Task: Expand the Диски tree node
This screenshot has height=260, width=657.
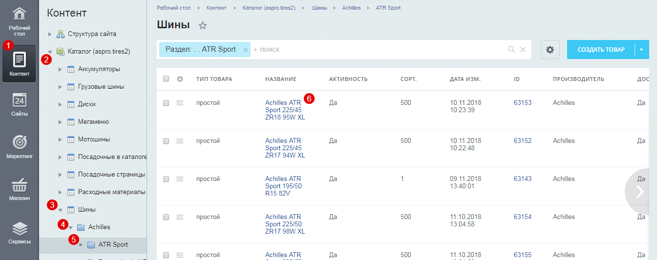Action: click(x=60, y=104)
